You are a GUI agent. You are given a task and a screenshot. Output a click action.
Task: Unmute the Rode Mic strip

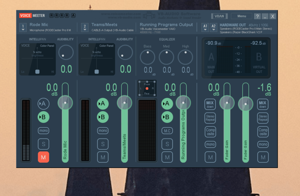[43, 157]
